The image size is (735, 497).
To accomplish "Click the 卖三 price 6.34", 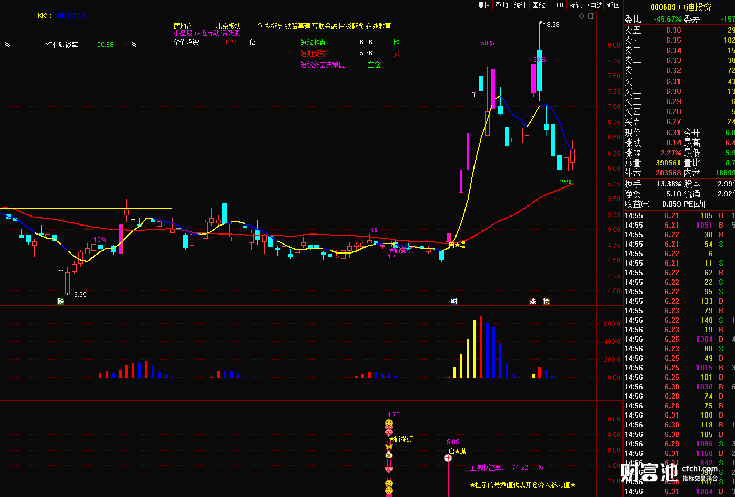I will 674,50.
